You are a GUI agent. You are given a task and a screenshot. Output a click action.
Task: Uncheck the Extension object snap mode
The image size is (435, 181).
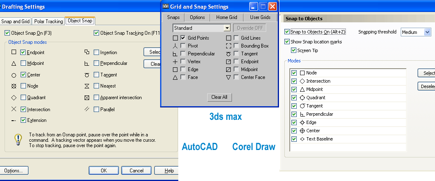point(23,120)
